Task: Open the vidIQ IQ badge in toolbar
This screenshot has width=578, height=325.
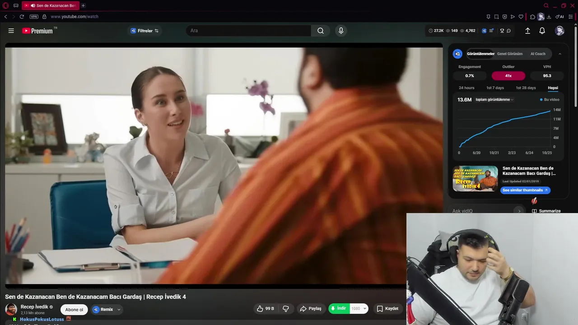Action: 484,31
